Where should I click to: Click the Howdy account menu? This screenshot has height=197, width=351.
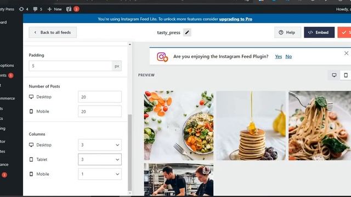click(343, 9)
